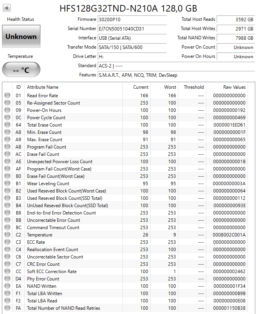Click the Total Host Reads value 3592 GB
The width and height of the screenshot is (258, 314).
coord(236,19)
